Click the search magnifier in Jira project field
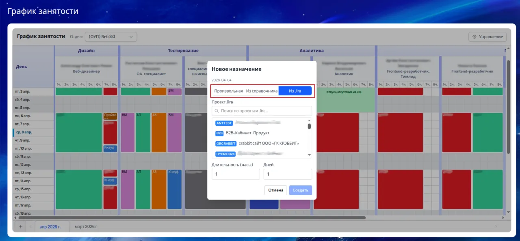This screenshot has height=241, width=520. (217, 111)
